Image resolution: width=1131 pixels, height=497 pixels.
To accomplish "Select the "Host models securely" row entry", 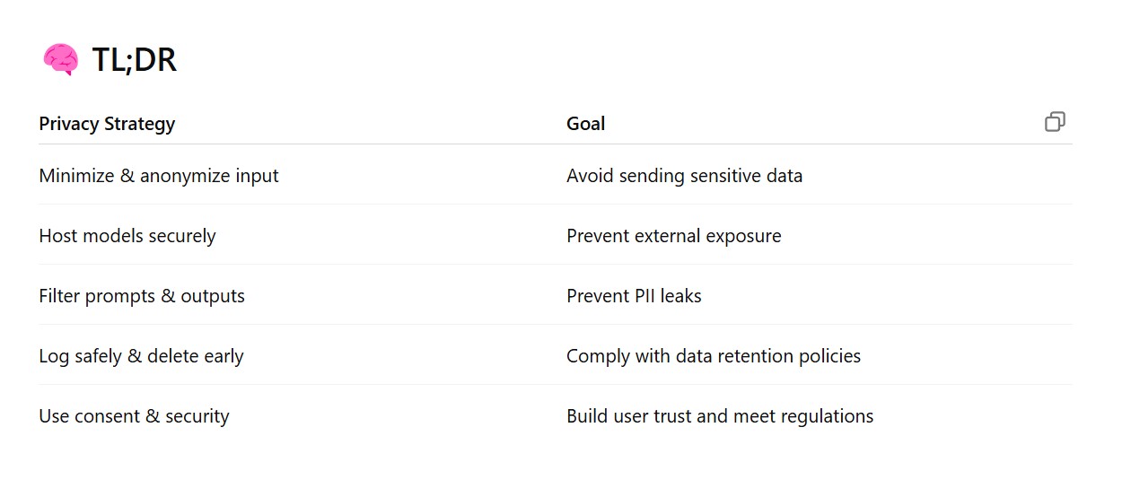I will [127, 236].
